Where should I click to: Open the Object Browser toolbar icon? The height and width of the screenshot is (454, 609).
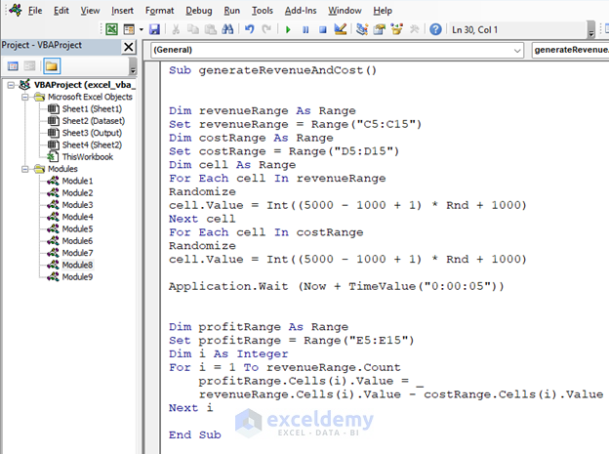coord(397,29)
